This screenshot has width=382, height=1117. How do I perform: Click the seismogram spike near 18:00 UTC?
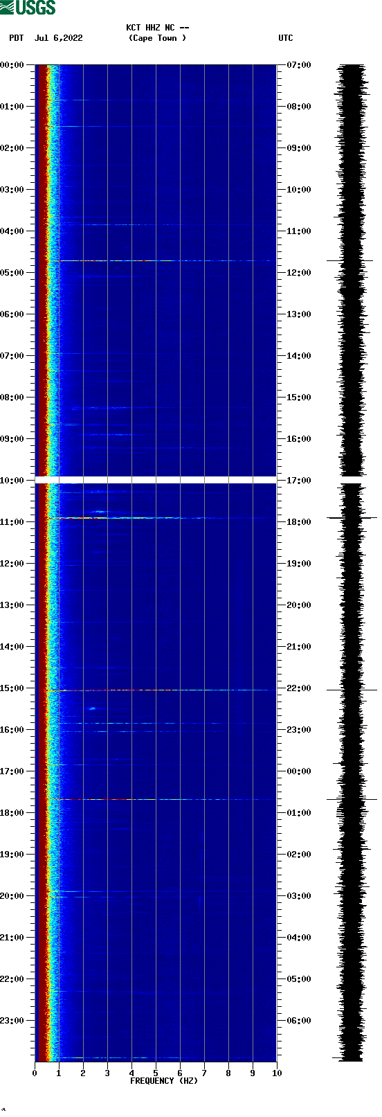pyautogui.click(x=352, y=518)
